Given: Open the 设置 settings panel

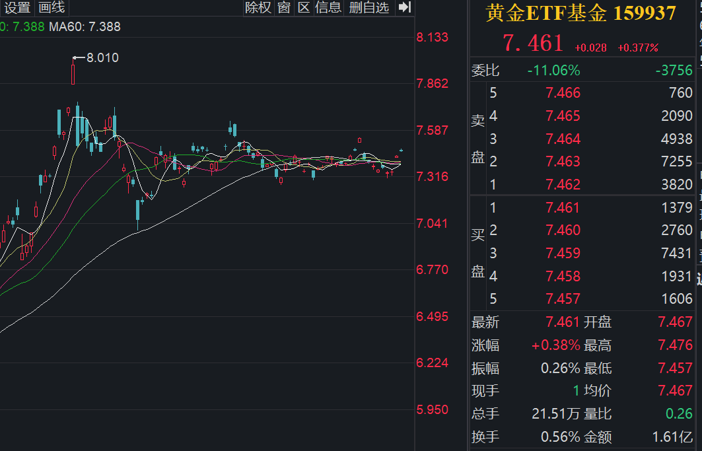Looking at the screenshot, I should click(x=16, y=9).
